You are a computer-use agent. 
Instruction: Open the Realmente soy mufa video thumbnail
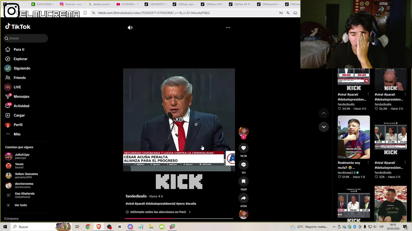point(354,137)
